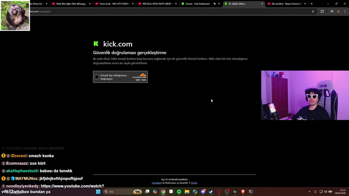This screenshot has height=196, width=349.
Task: Click the chat message 'sus kürt' from Ecemnaazz
Action: 38,163
